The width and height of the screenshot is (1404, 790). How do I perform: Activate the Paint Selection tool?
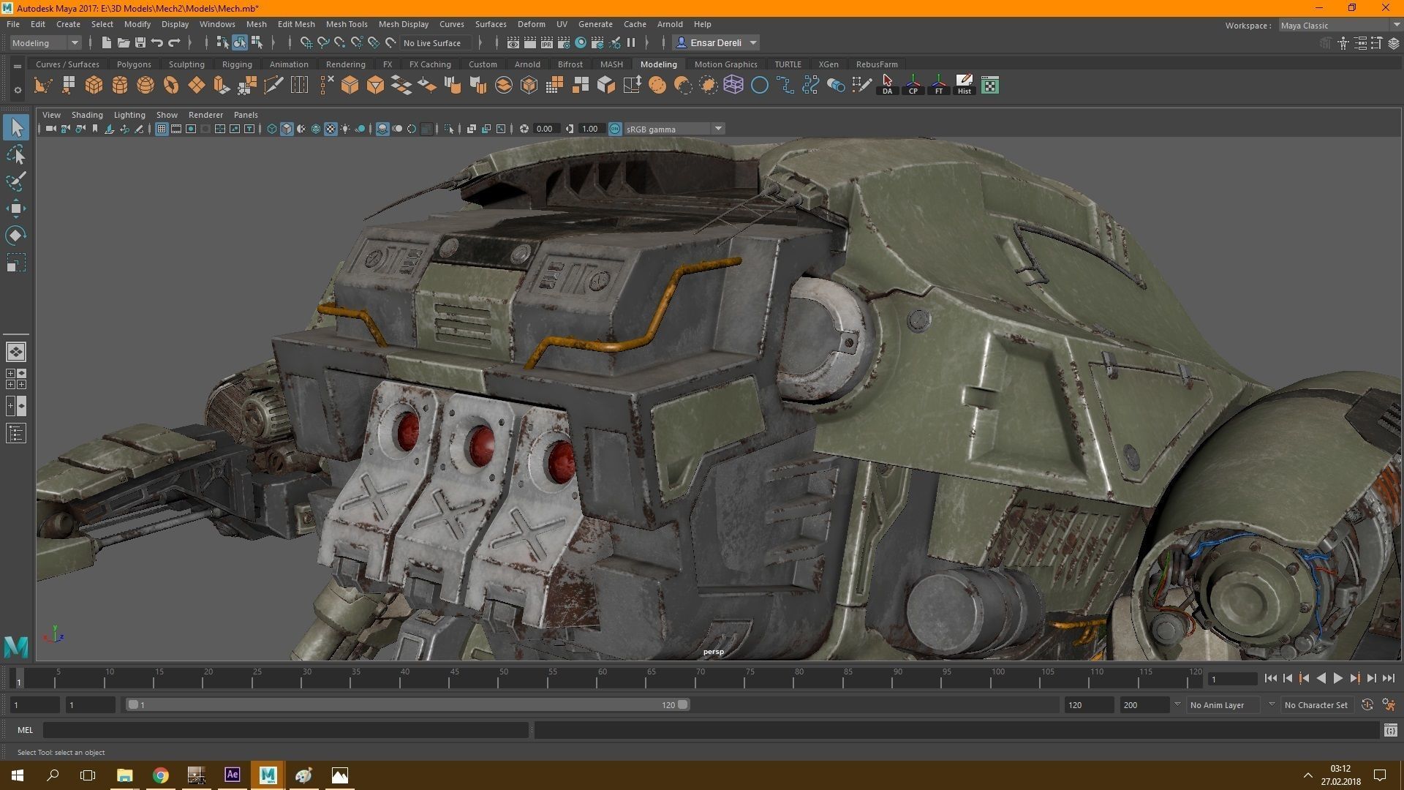click(x=16, y=181)
